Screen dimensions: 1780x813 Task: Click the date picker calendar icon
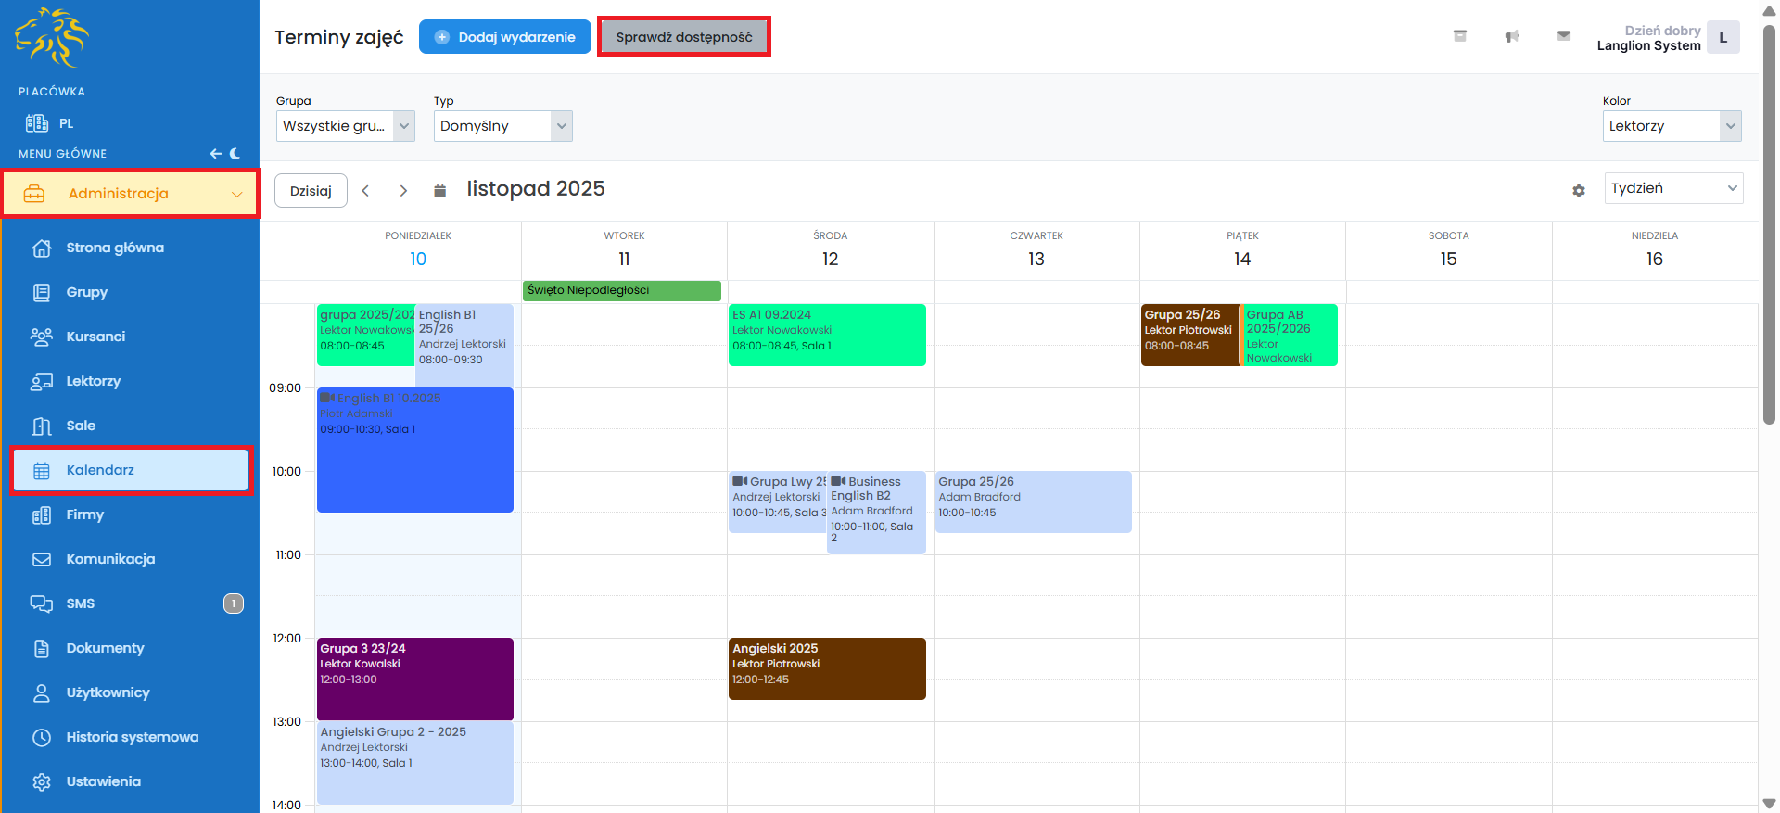click(x=440, y=191)
